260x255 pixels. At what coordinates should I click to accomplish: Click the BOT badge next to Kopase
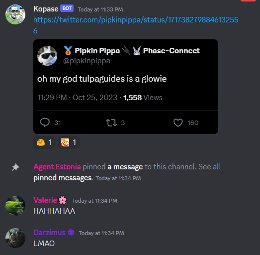click(x=67, y=8)
